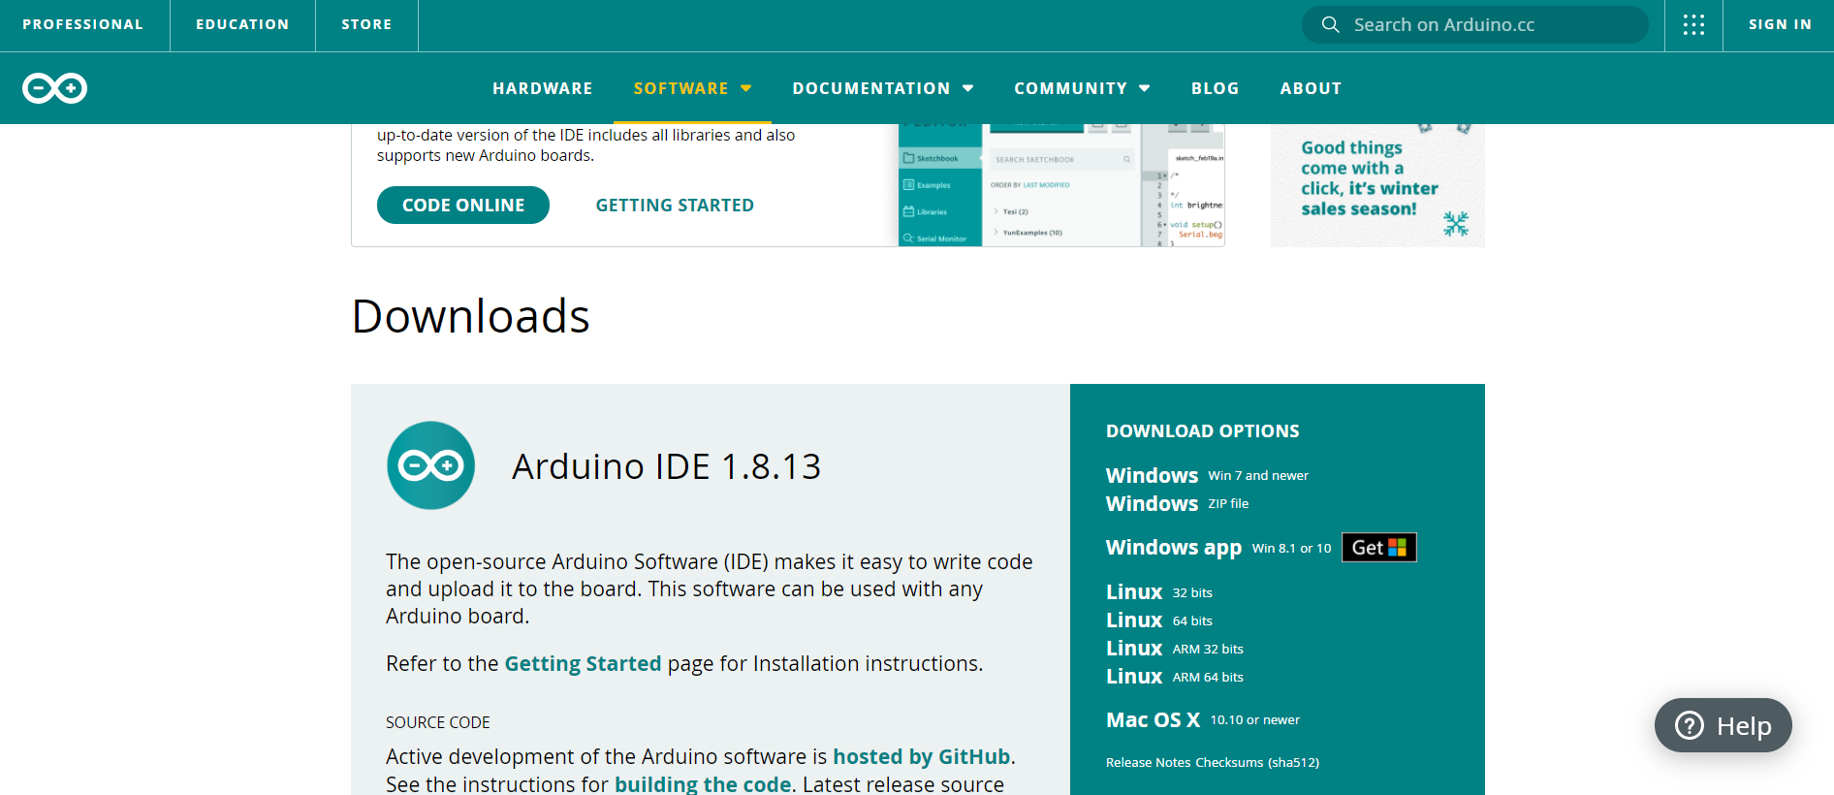1834x795 pixels.
Task: Open the apps grid icon
Action: [x=1693, y=25]
